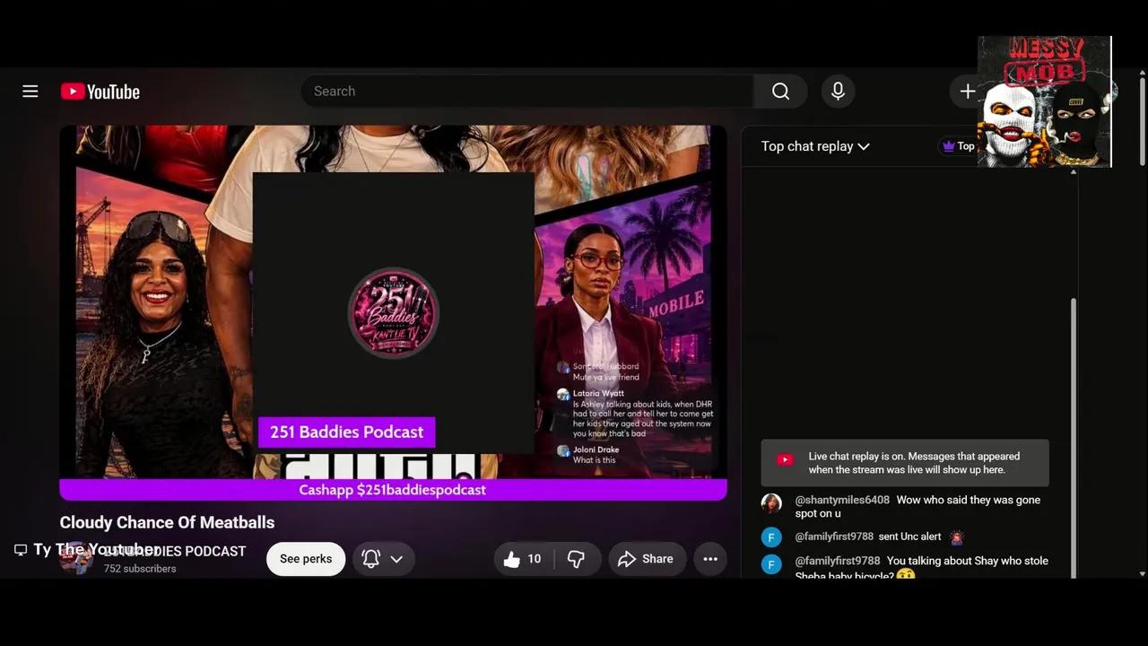
Task: Open @shantymiles6408 commenter avatar
Action: click(771, 503)
